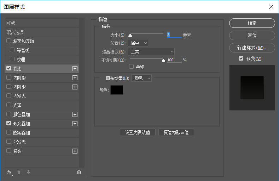Expand the 混合模式 dropdown showing 正常
The width and height of the screenshot is (279, 181).
151,52
